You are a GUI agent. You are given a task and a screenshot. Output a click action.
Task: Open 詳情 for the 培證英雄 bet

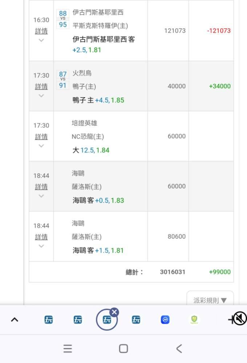[41, 136]
